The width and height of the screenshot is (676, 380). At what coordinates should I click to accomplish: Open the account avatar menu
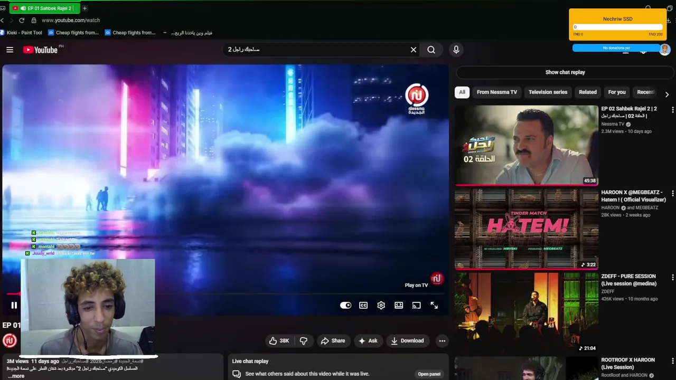(665, 50)
